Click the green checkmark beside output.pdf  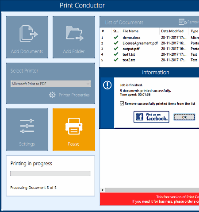coord(116,49)
